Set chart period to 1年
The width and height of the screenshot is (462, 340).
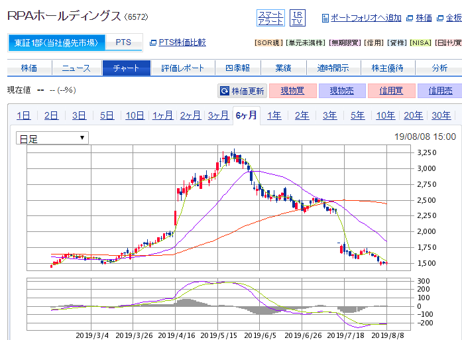pyautogui.click(x=274, y=115)
